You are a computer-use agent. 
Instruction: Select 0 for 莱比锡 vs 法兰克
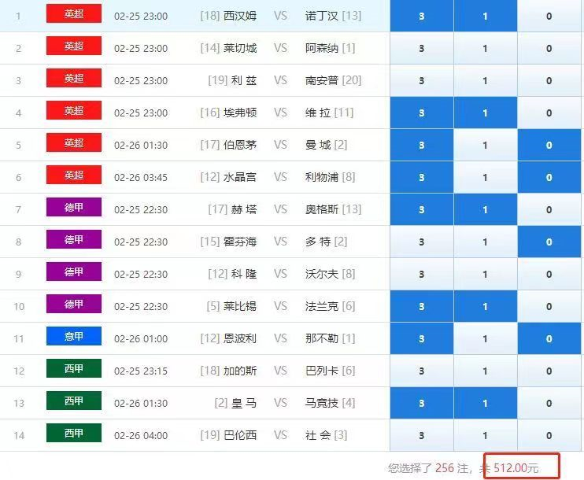click(549, 306)
